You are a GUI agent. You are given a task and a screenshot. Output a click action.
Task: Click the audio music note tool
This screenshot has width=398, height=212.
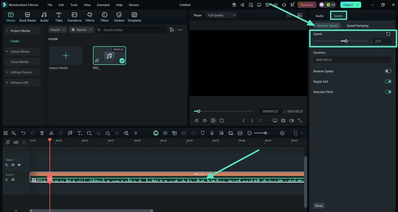[70, 133]
